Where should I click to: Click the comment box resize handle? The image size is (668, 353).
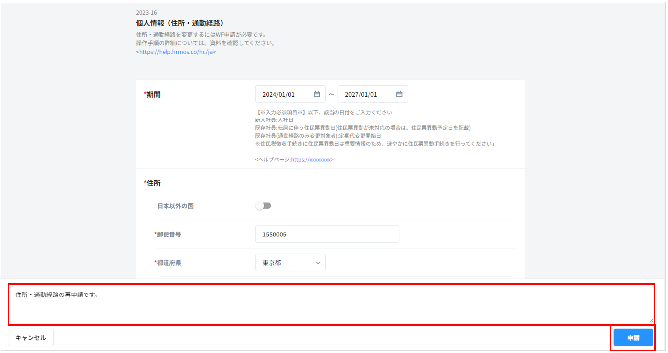pyautogui.click(x=651, y=321)
